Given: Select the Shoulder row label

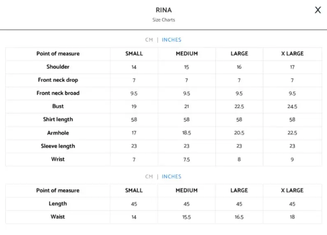Looking at the screenshot, I should (x=58, y=67).
